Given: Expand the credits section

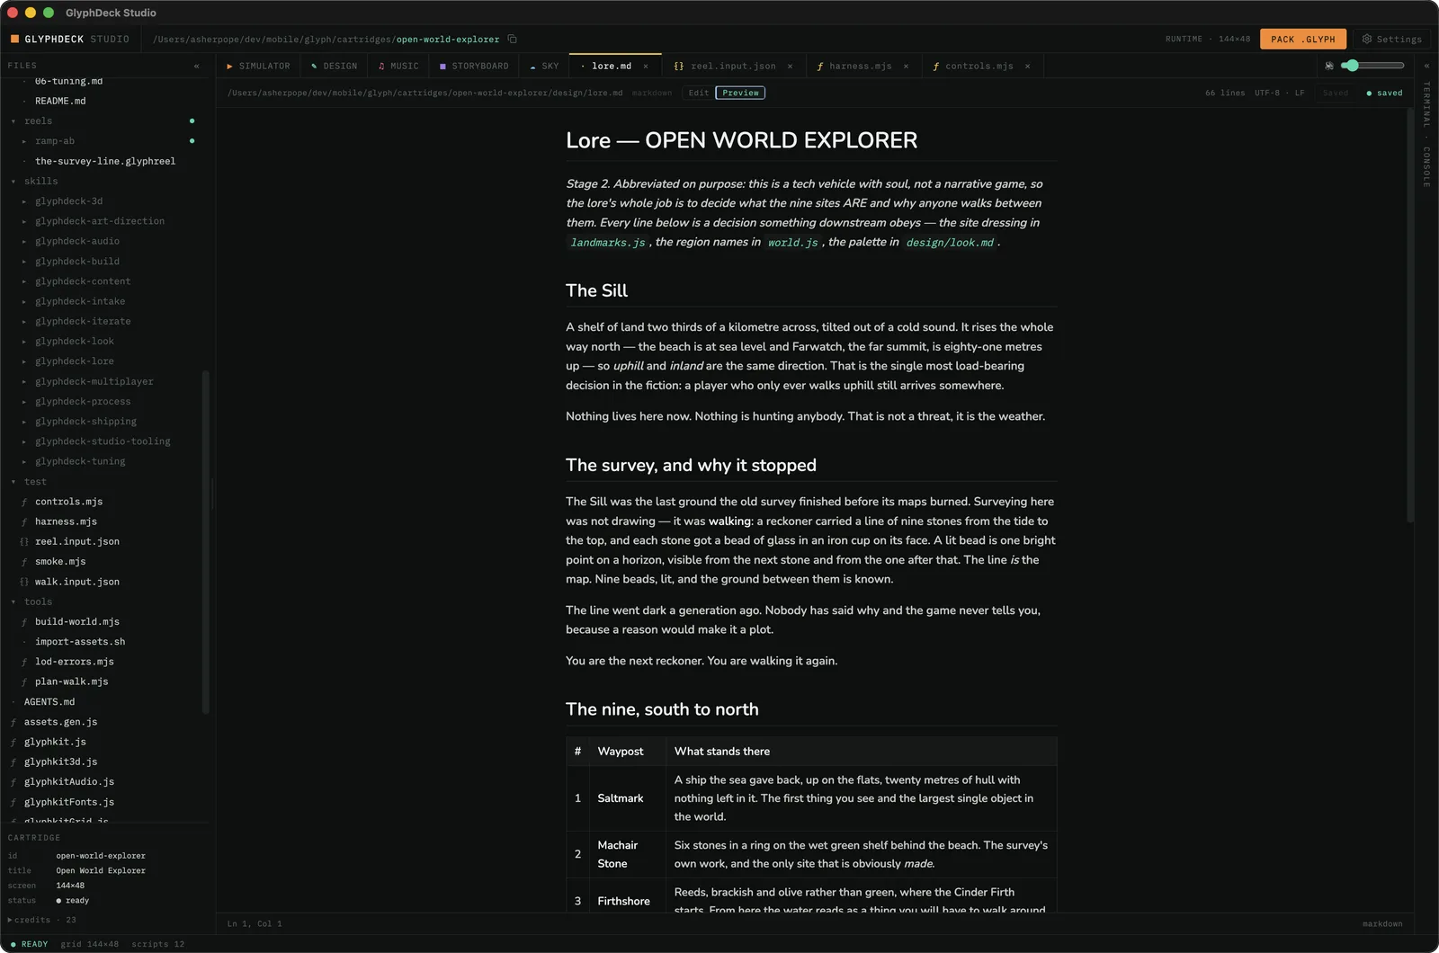Looking at the screenshot, I should [41, 920].
